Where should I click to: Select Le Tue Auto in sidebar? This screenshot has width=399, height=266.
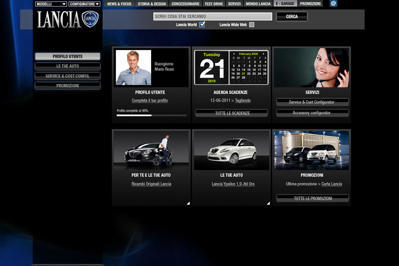point(67,66)
